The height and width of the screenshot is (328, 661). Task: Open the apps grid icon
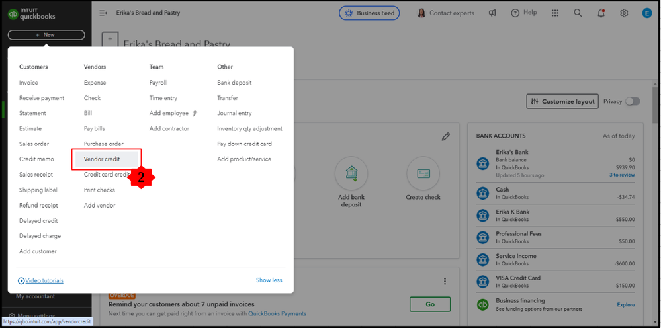tap(555, 13)
